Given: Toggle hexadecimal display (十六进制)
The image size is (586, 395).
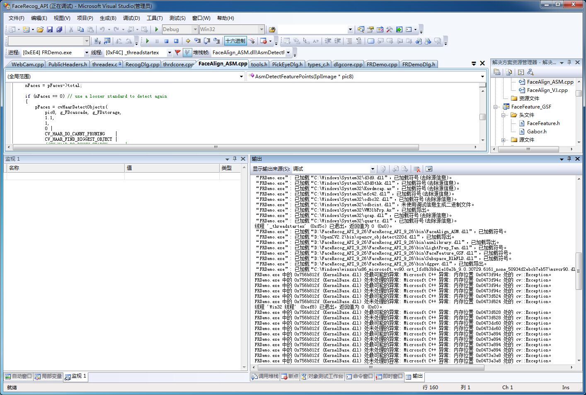Looking at the screenshot, I should point(235,41).
